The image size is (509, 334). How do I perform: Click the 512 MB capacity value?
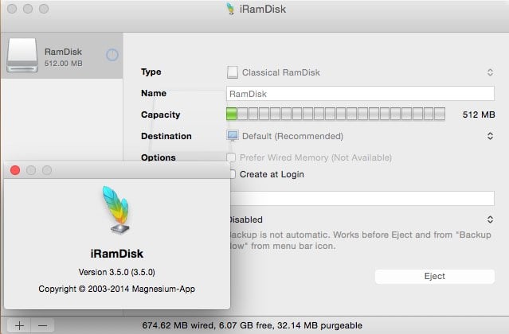pyautogui.click(x=479, y=115)
